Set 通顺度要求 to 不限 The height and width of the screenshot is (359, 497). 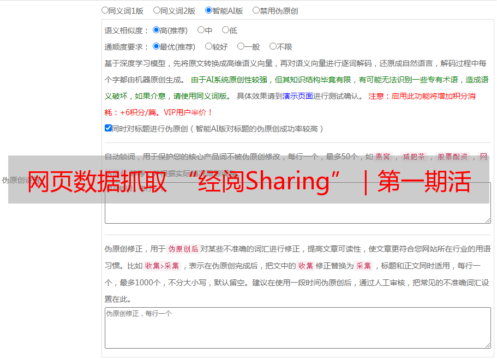pyautogui.click(x=273, y=46)
